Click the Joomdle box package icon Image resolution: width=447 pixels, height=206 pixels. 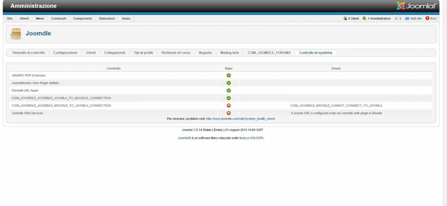16,34
